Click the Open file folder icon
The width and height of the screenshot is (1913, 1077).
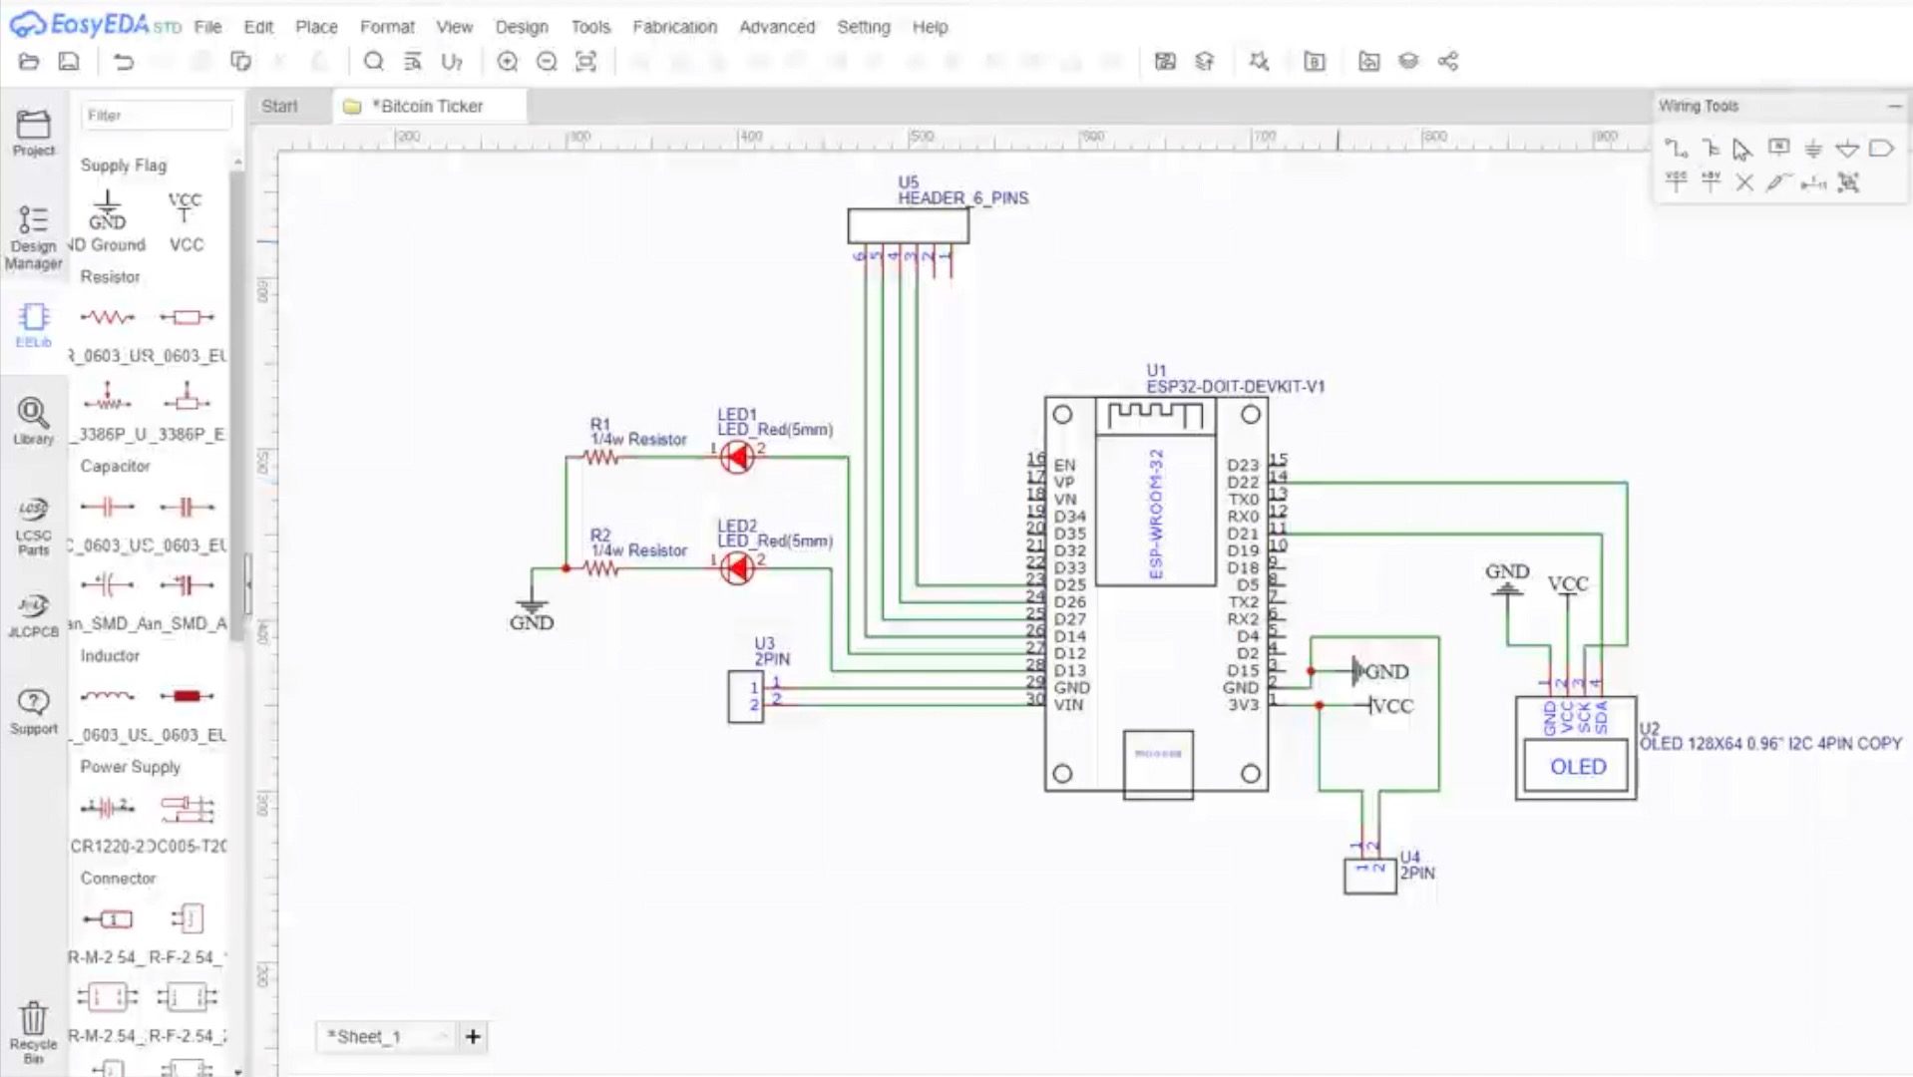point(29,62)
